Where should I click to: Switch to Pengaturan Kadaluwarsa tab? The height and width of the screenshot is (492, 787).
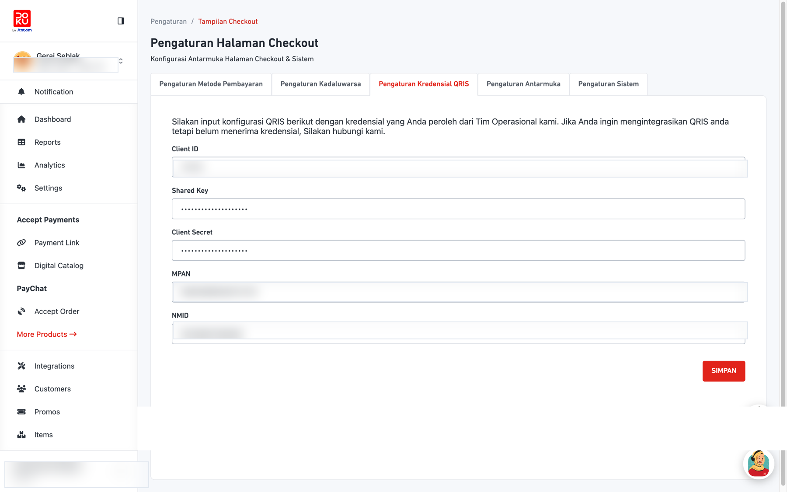(x=320, y=84)
